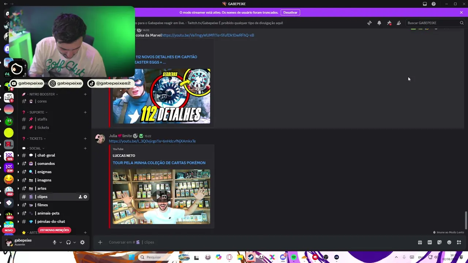
Task: Open the GIF picker
Action: [x=430, y=242]
